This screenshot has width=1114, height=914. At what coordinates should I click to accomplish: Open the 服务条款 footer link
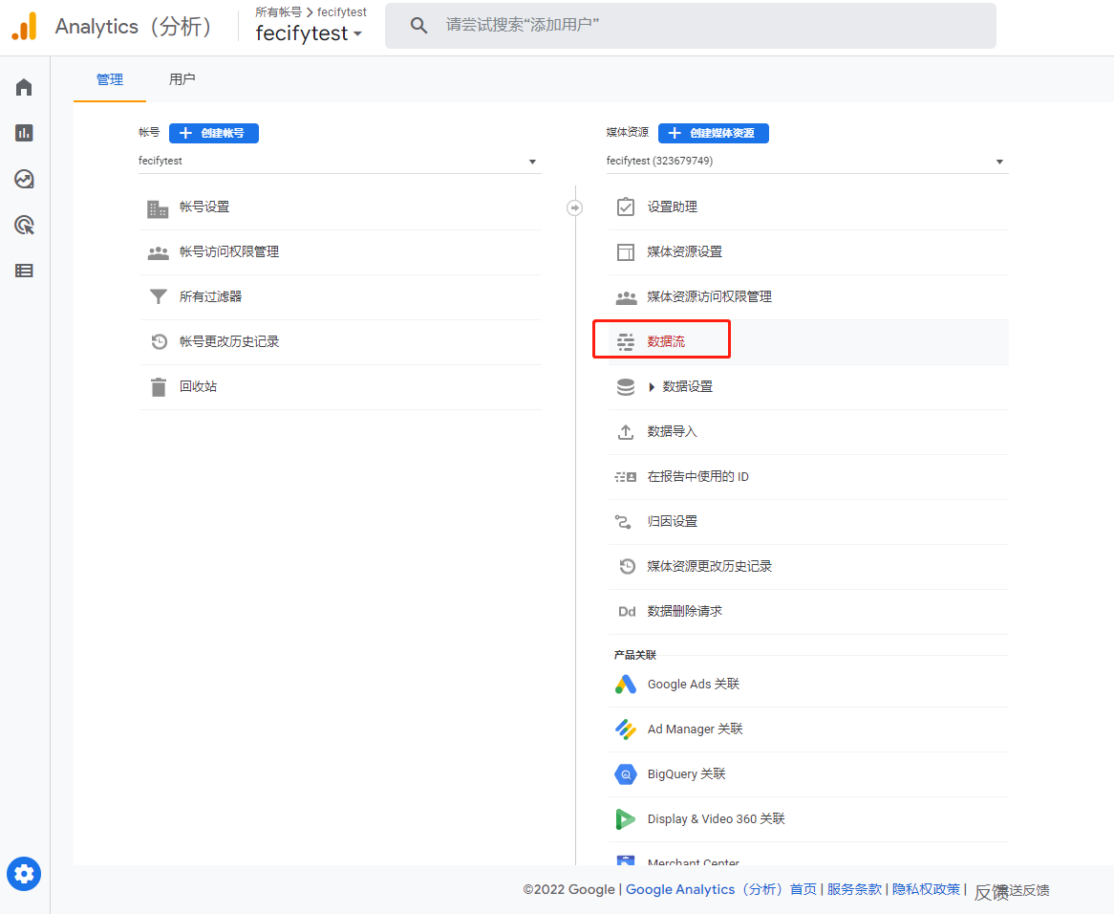coord(854,890)
